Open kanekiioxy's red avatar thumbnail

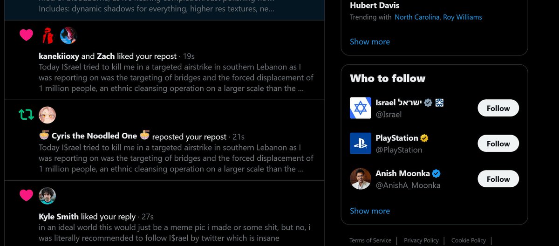coord(47,35)
